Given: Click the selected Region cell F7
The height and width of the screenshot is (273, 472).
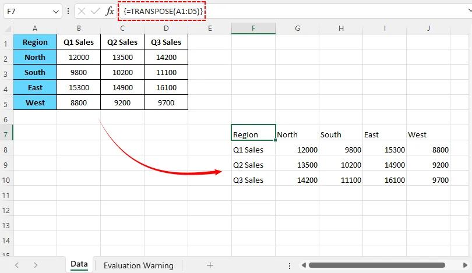Looking at the screenshot, I should click(253, 133).
